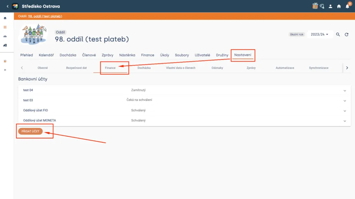Select the Nastavení tab

[x=243, y=55]
